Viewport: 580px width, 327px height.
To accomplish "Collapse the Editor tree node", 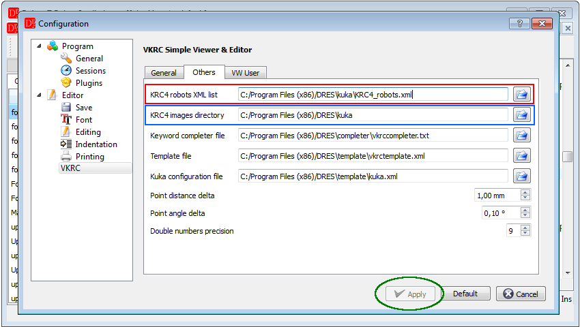I will pos(39,95).
